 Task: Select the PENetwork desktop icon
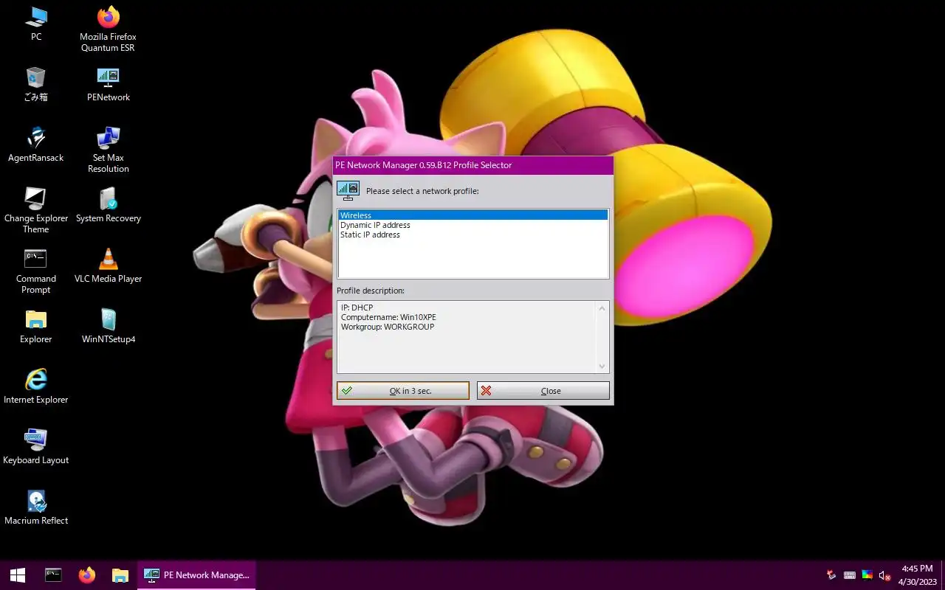click(x=109, y=83)
